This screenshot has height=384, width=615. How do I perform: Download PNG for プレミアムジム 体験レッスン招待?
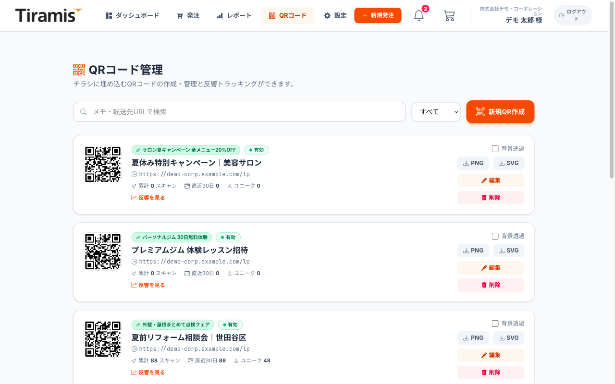coord(473,251)
